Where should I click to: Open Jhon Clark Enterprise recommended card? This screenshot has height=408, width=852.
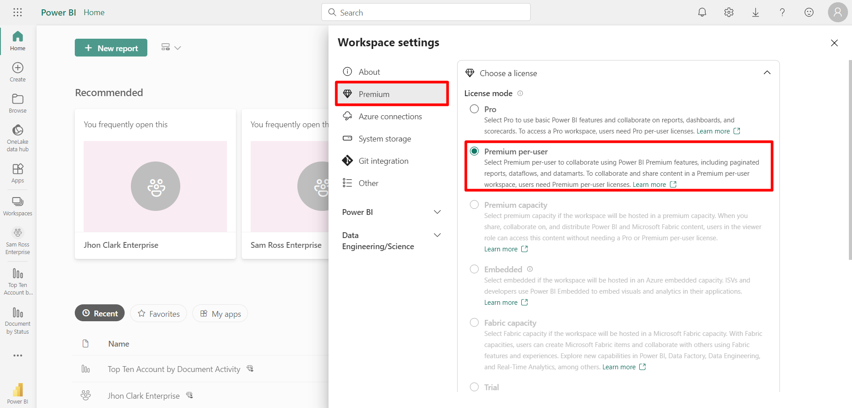click(x=155, y=184)
